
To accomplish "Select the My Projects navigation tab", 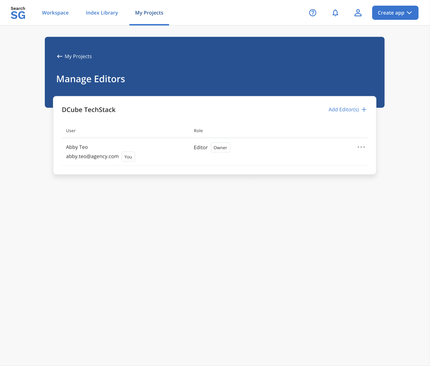I will click(x=149, y=13).
